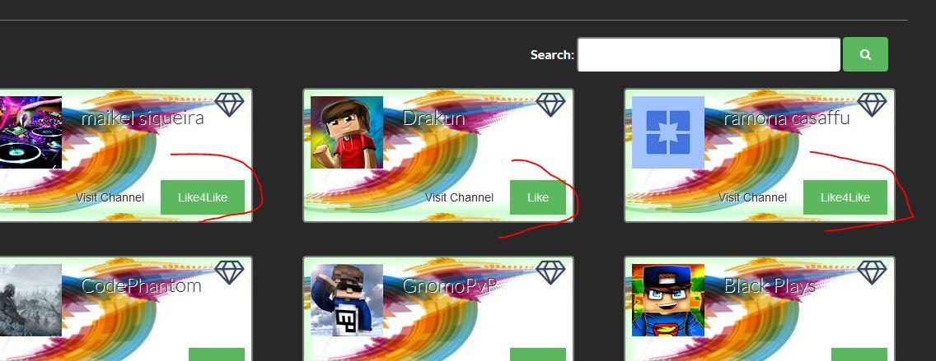Select the maikel siqueira channel name

142,118
